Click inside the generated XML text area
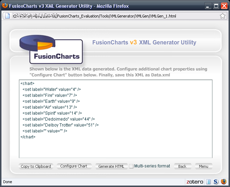This screenshot has width=230, height=187. [115, 147]
